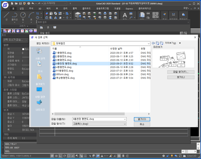Toggle object snap tracking angle icon

[73, 156]
